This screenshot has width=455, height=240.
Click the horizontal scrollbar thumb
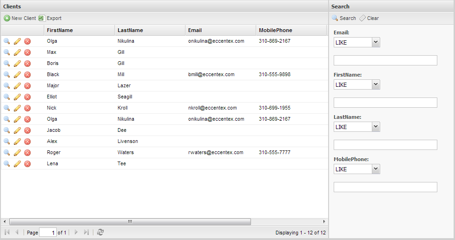130,222
